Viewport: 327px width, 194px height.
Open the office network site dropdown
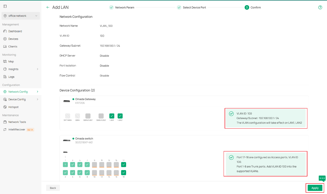21,16
